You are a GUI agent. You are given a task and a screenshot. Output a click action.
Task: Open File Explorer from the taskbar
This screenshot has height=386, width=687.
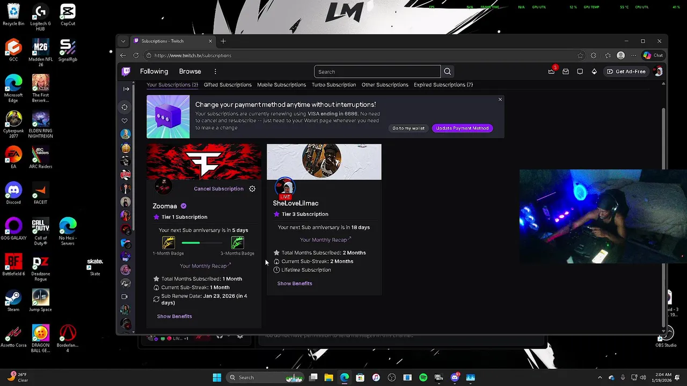(328, 377)
